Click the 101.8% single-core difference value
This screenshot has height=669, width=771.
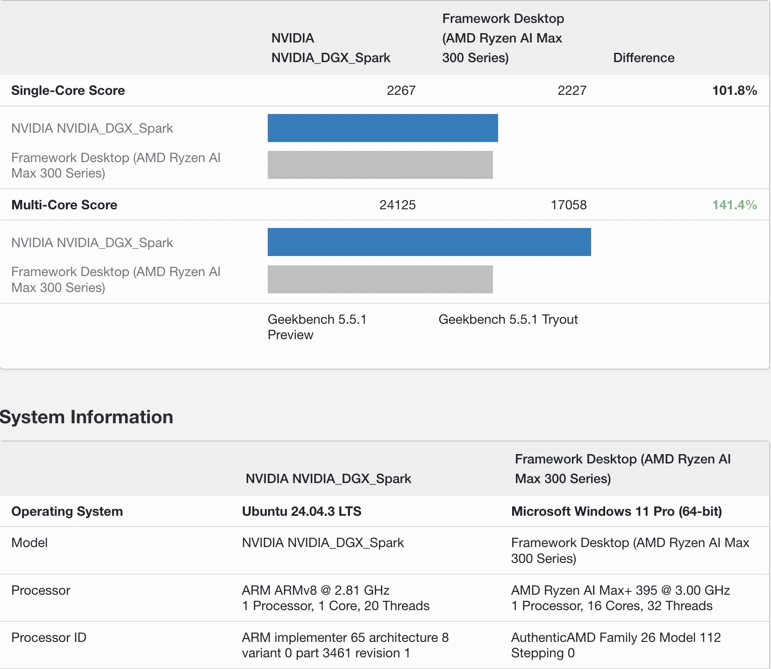coord(734,91)
